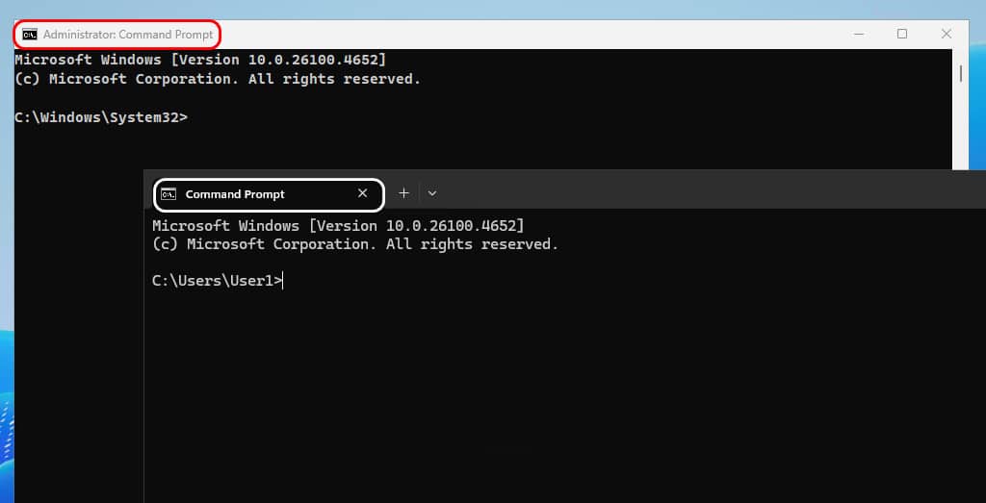Screen dimensions: 986x503
Task: Close the Administrator Command Prompt window
Action: (x=946, y=34)
